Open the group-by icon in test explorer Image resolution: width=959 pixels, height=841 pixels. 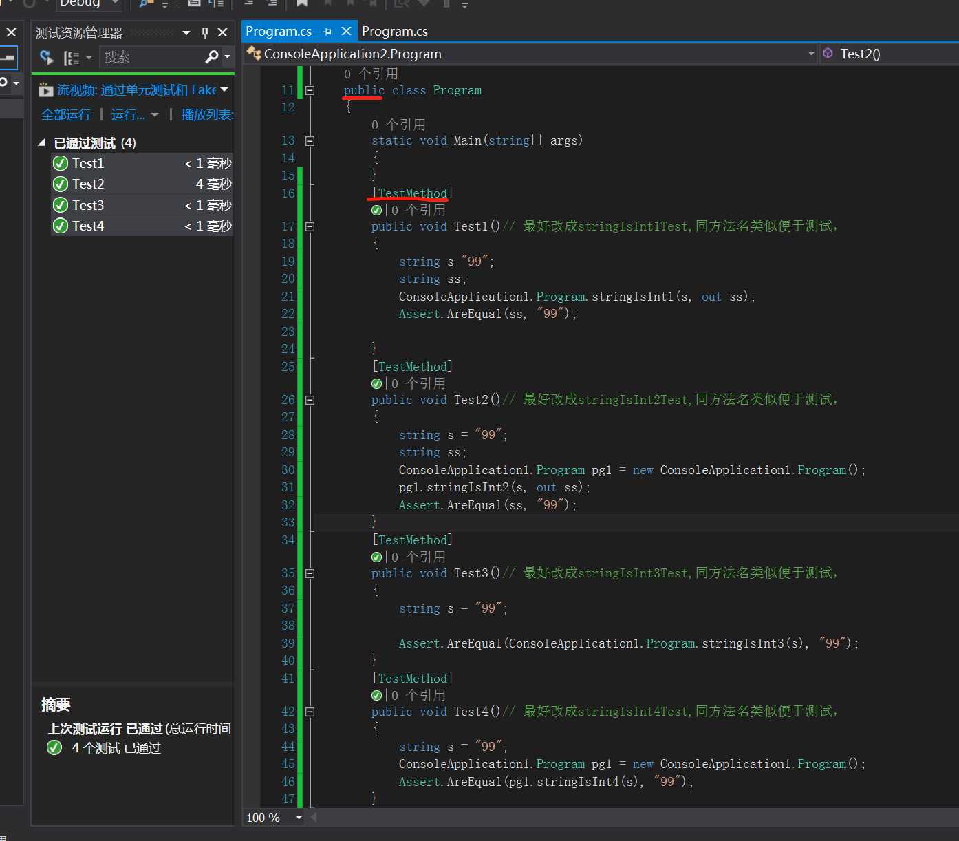tap(72, 58)
